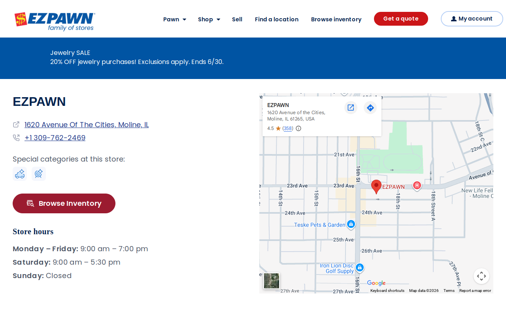This screenshot has width=506, height=316.
Task: Click Monday – Friday hours text
Action: [80, 249]
